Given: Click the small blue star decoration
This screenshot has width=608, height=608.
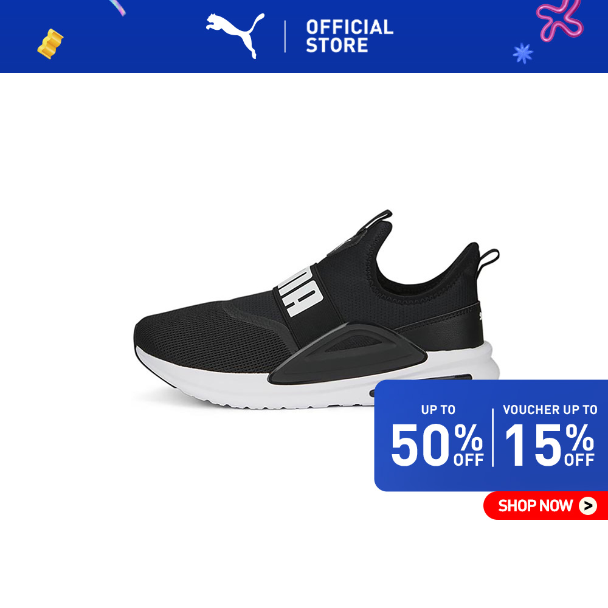Looking at the screenshot, I should 523,53.
